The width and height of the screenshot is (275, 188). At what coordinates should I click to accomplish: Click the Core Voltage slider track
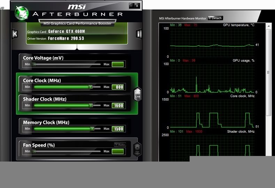(67, 64)
